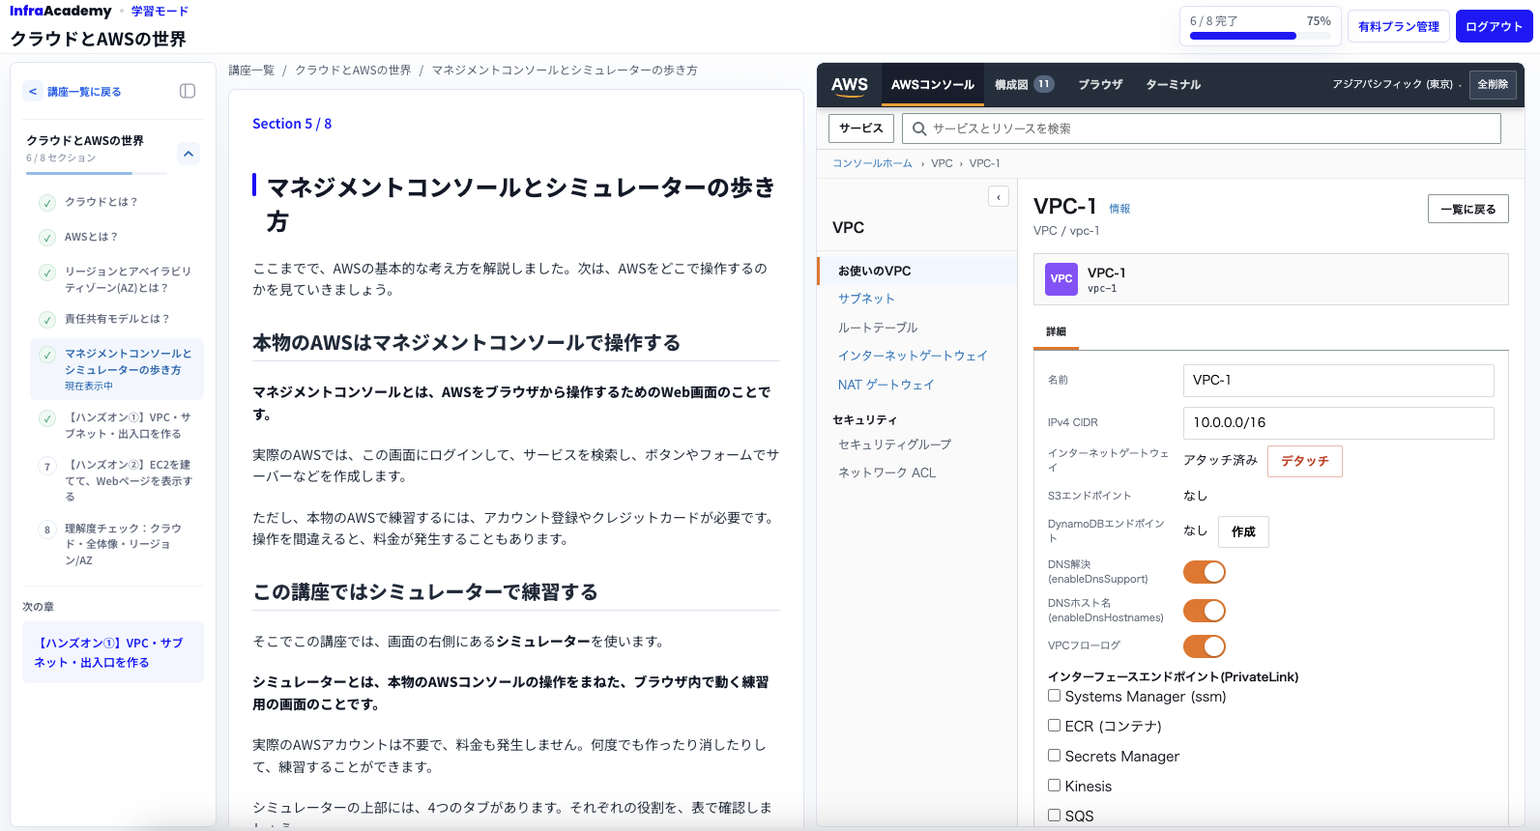
Task: Open ネットワーク ACL in VPC menu
Action: (886, 473)
